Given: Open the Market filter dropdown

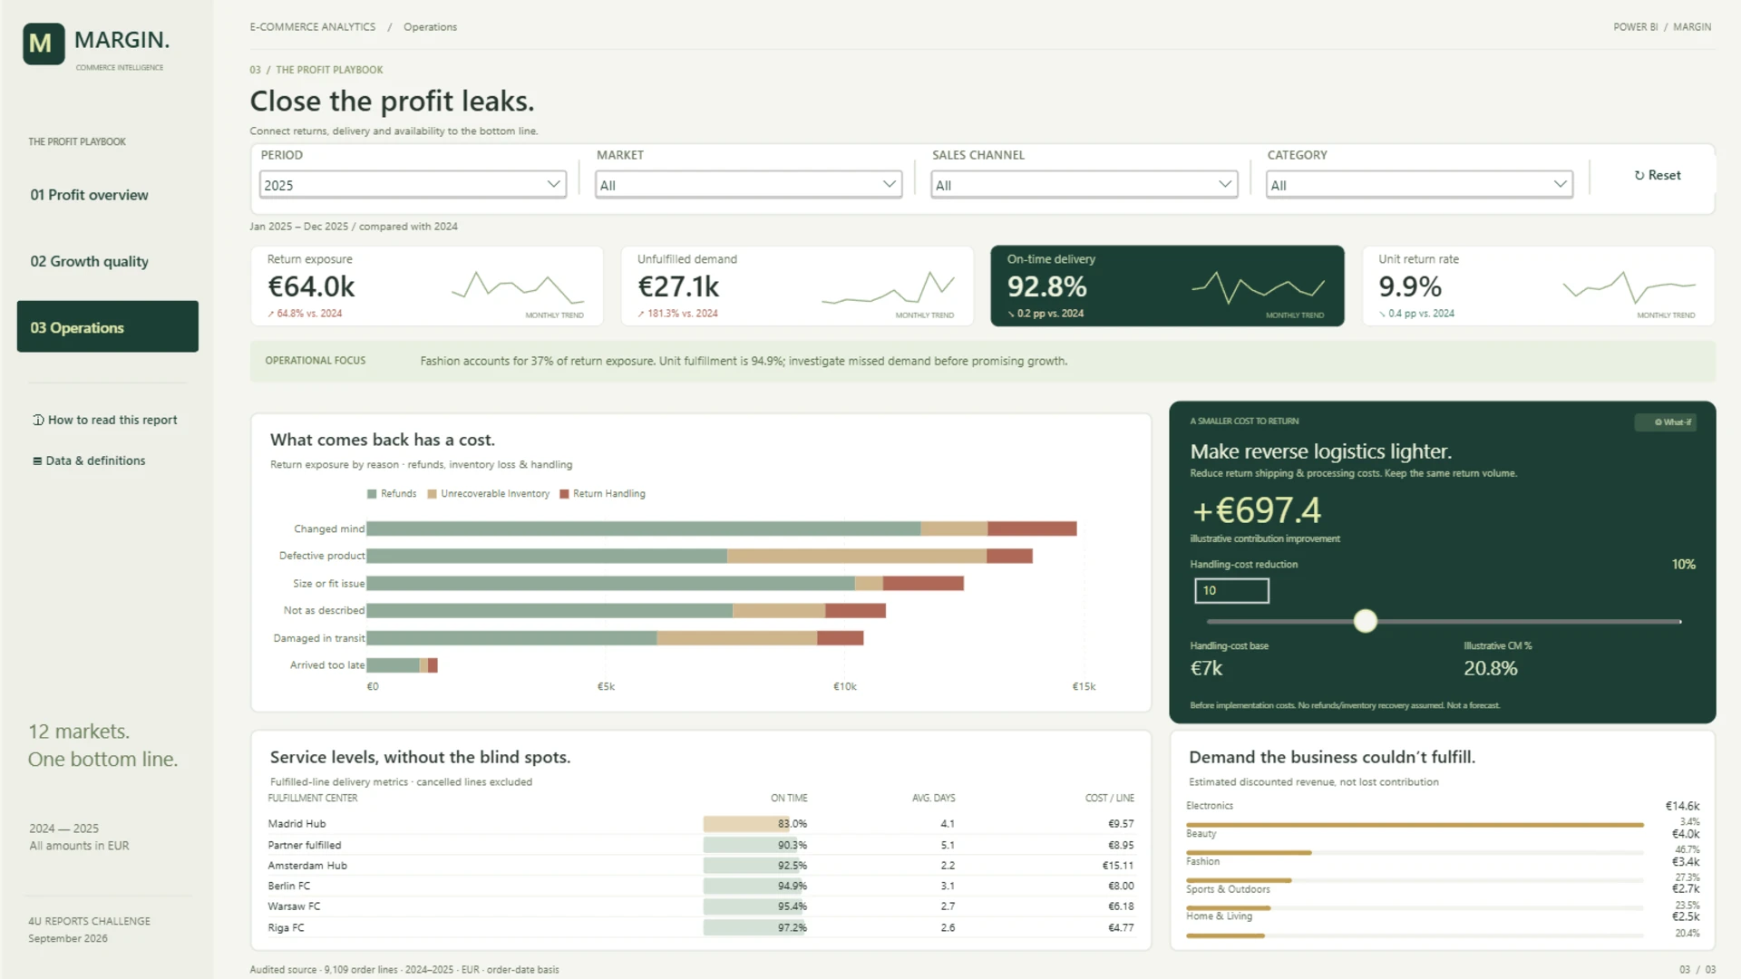Looking at the screenshot, I should 748,185.
